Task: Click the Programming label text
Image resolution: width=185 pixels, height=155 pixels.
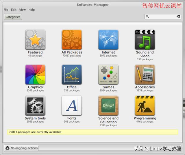Action: pos(145,118)
